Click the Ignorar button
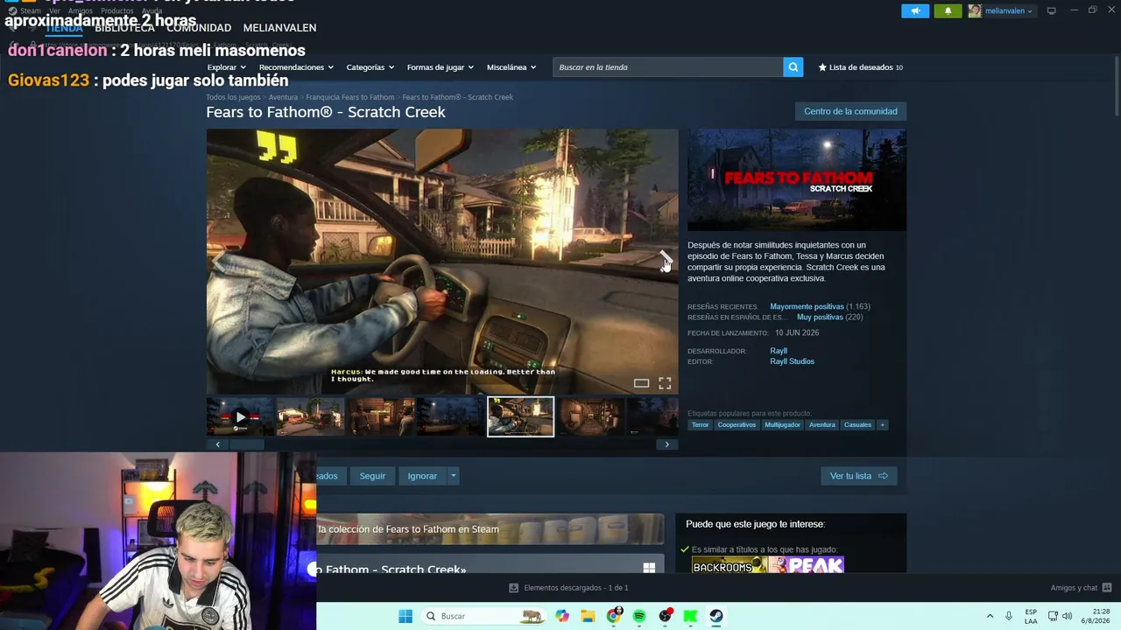1121x630 pixels. pos(422,476)
